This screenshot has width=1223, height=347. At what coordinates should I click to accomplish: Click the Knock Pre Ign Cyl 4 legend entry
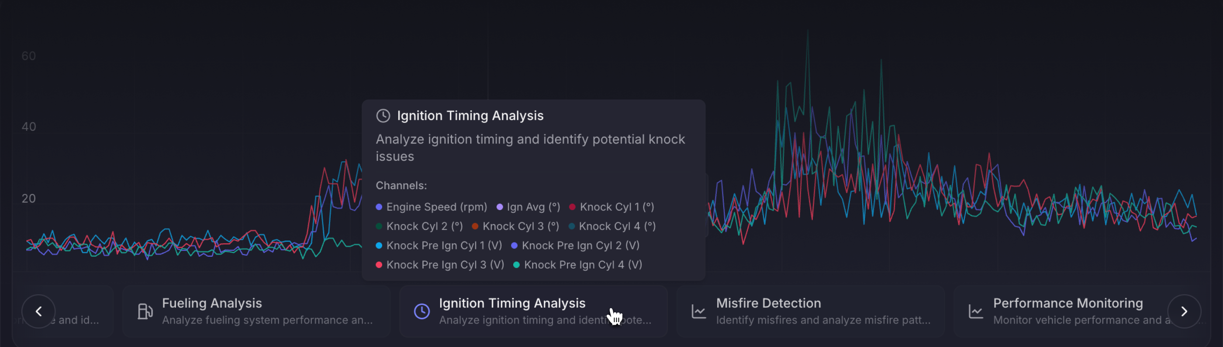(578, 265)
